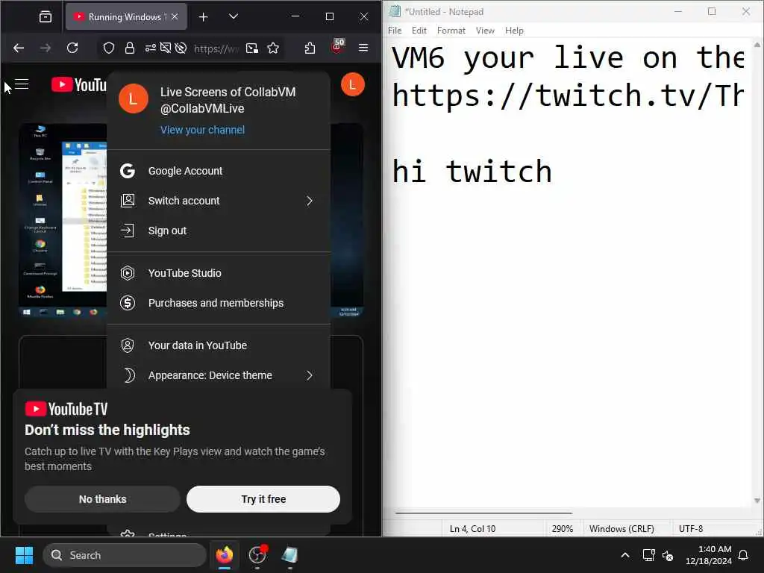Click the muted volume tray icon
This screenshot has width=764, height=573.
668,555
